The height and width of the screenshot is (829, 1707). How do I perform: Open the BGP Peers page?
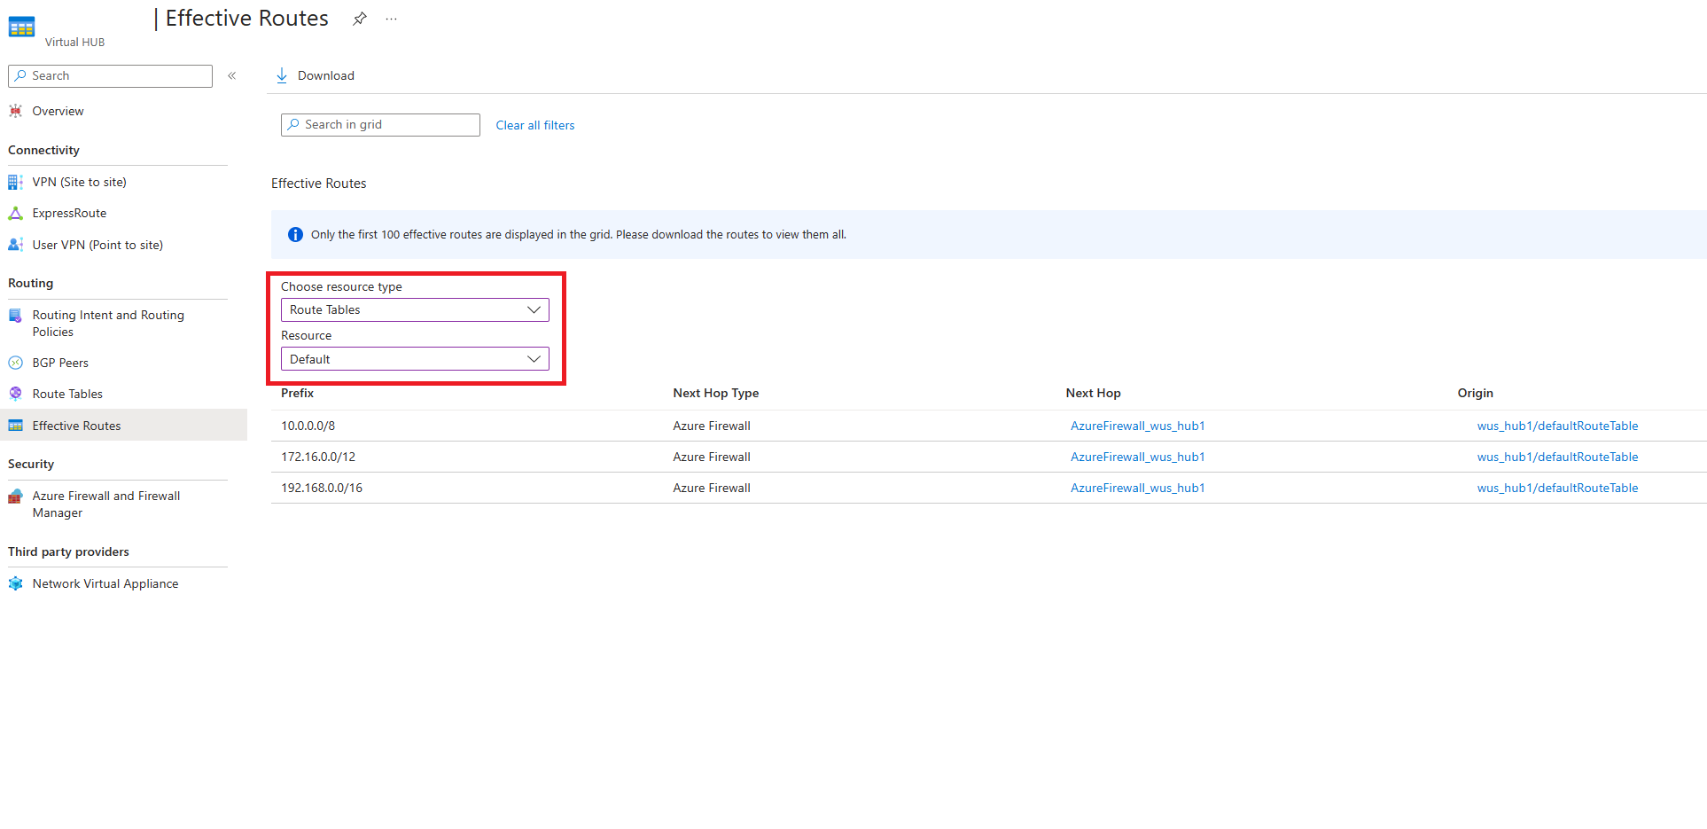(59, 362)
